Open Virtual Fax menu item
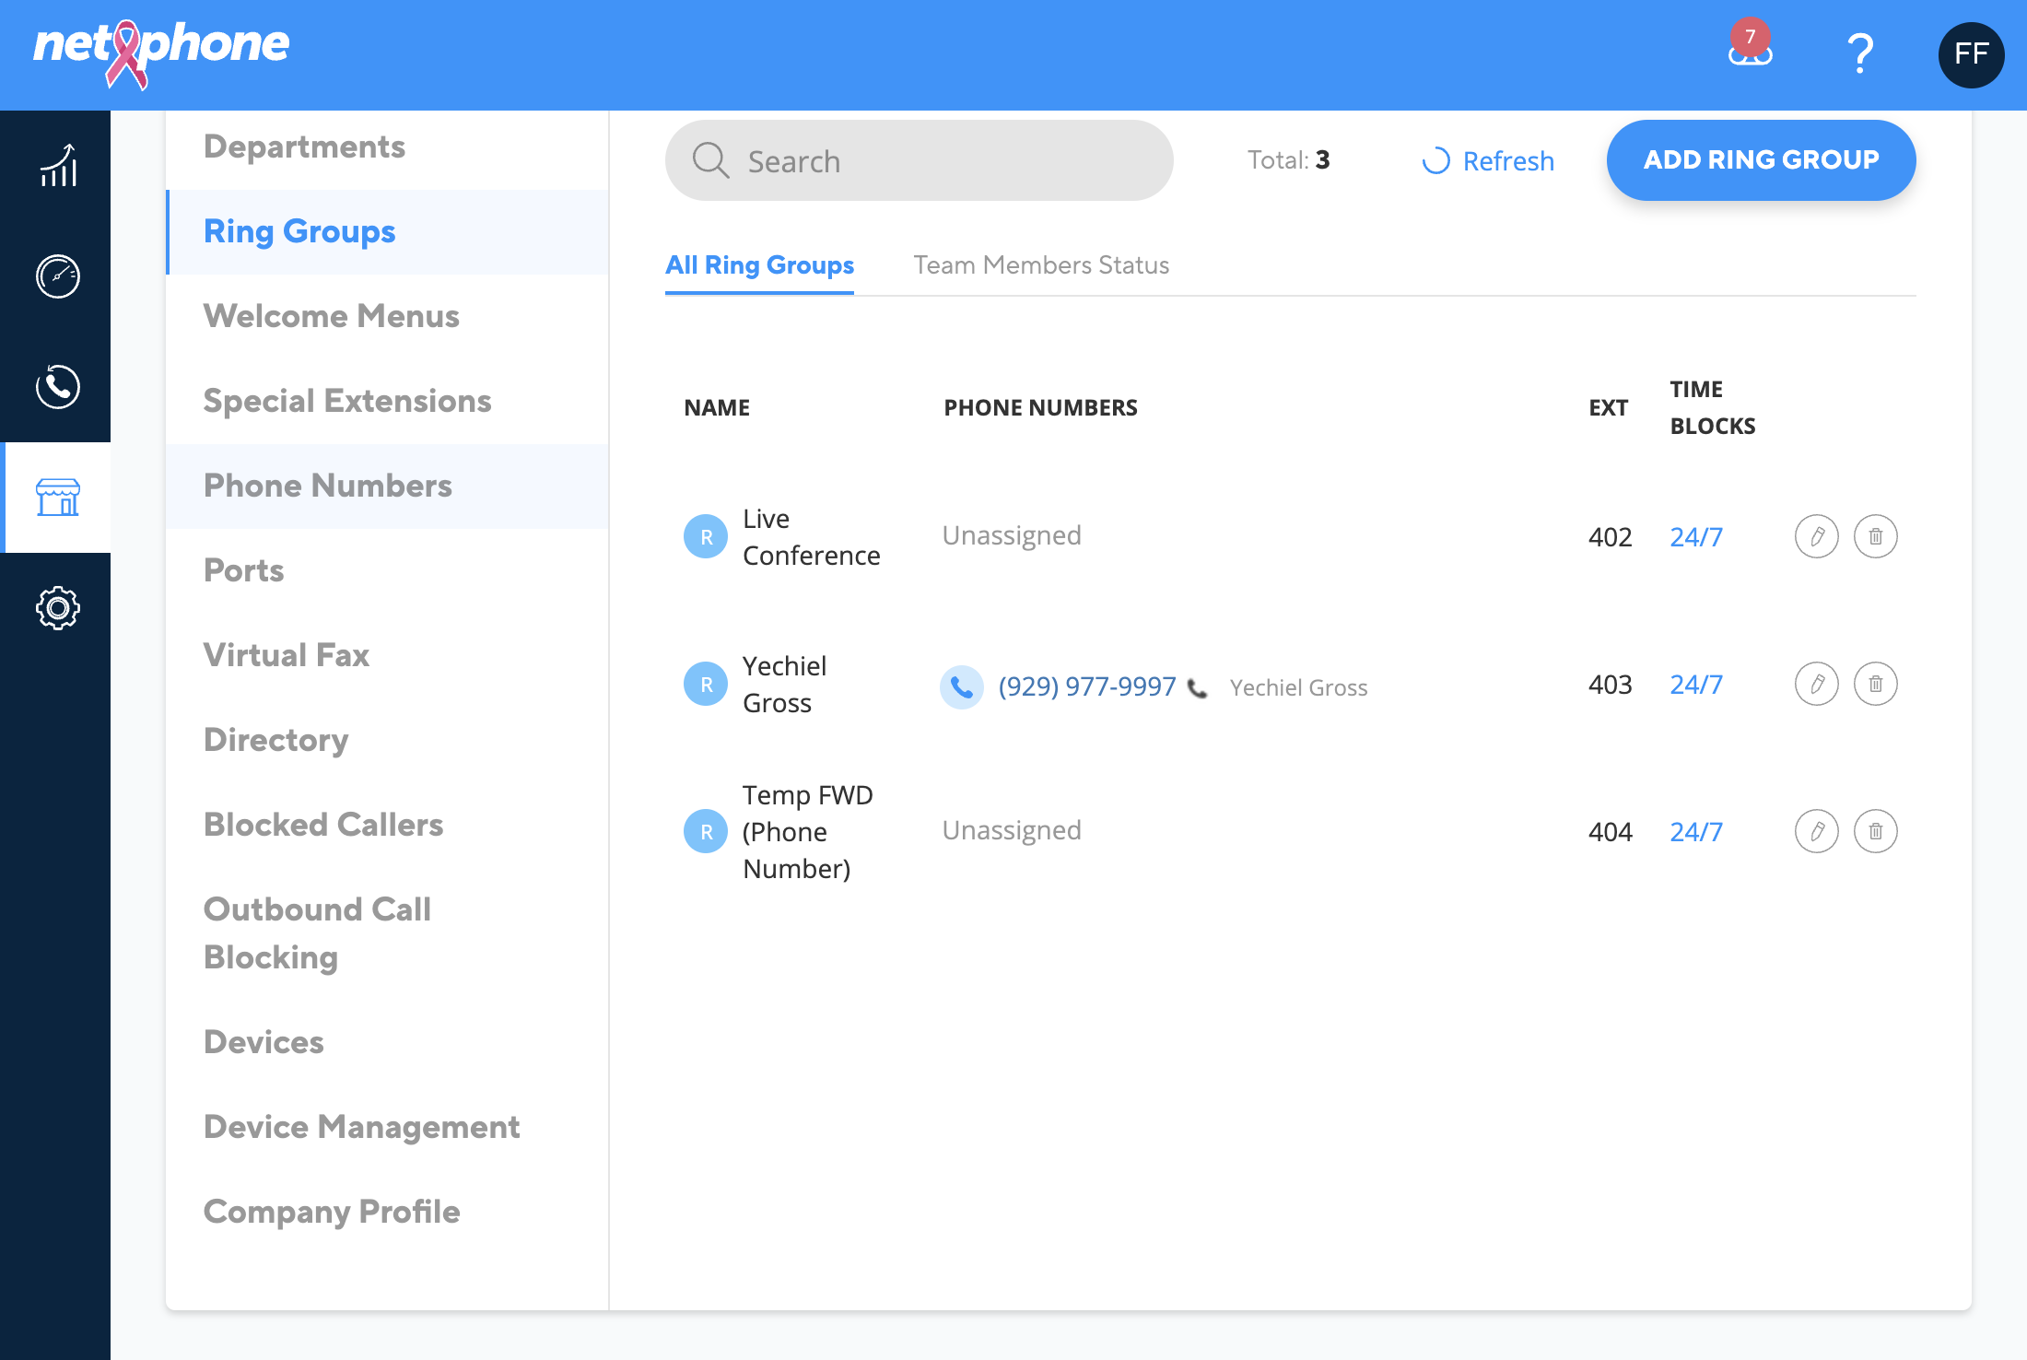Viewport: 2027px width, 1360px height. pyautogui.click(x=387, y=656)
